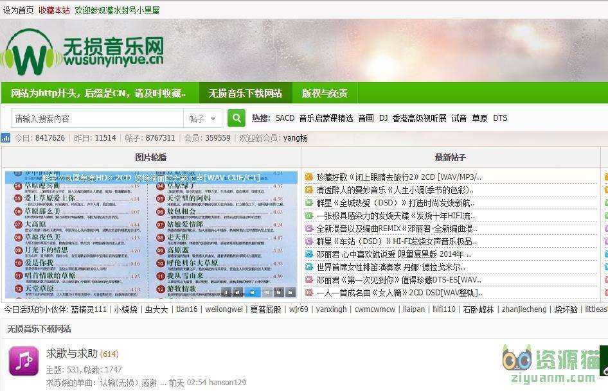This screenshot has width=608, height=391.
Task: Click icon beside 全新混音以及编曲REMIX post
Action: [x=308, y=229]
